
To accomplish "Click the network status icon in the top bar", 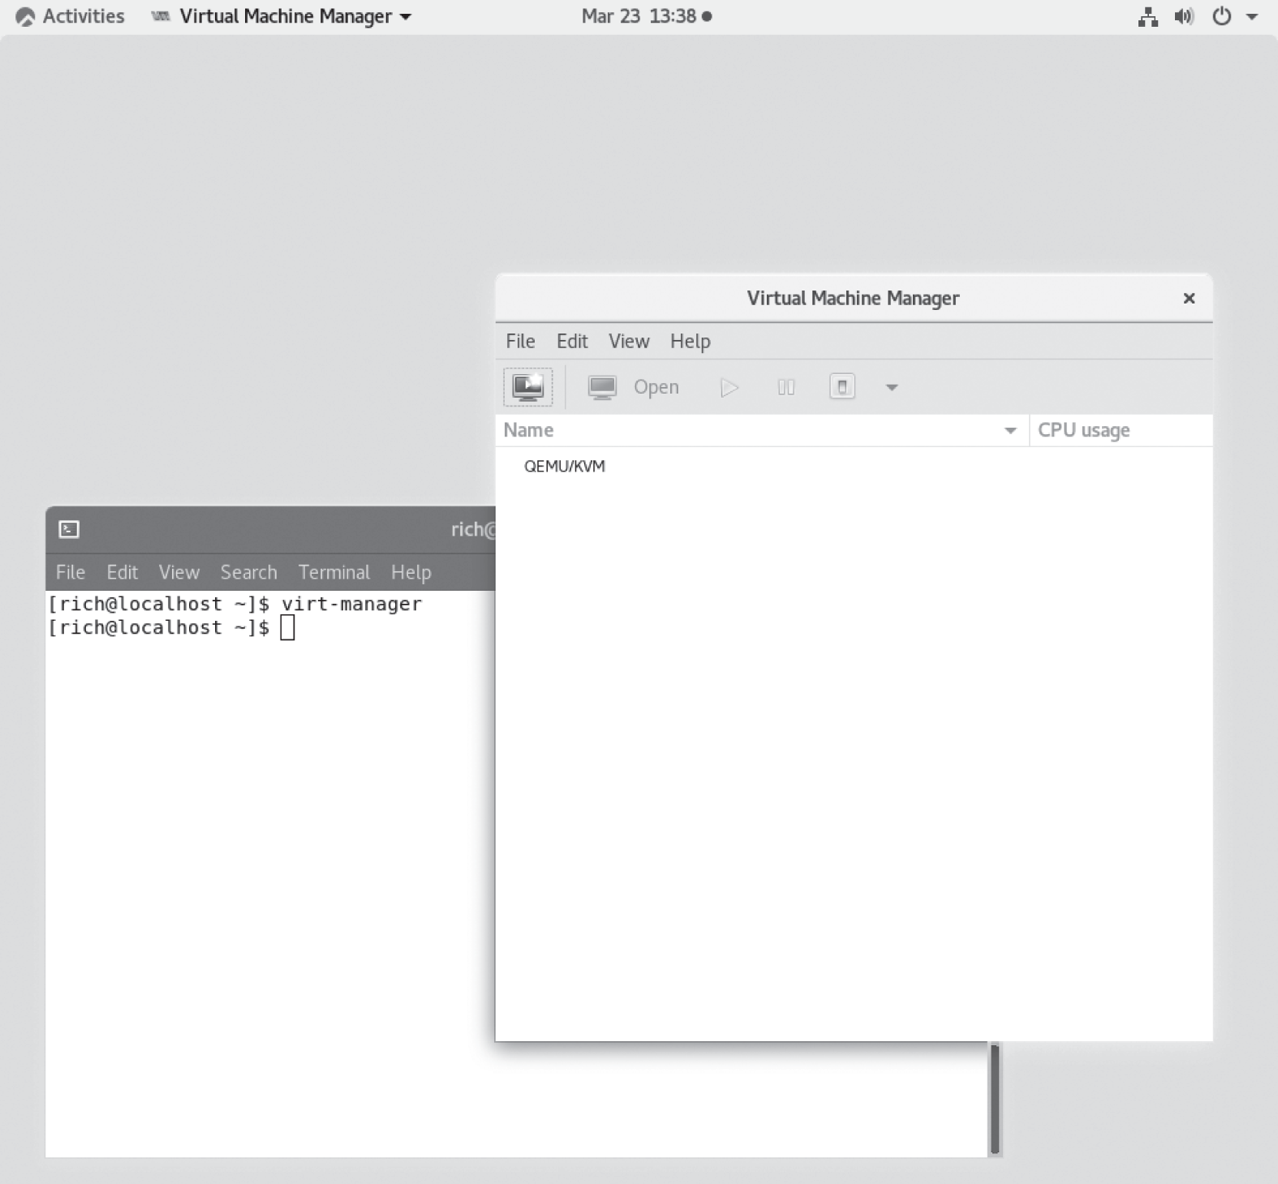I will coord(1147,16).
